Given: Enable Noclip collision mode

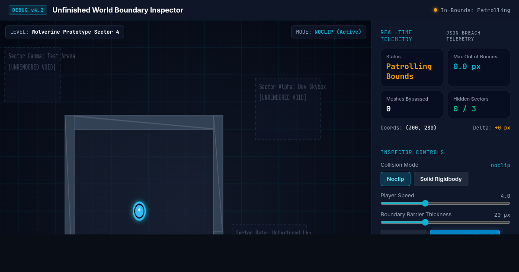Looking at the screenshot, I should pos(395,179).
